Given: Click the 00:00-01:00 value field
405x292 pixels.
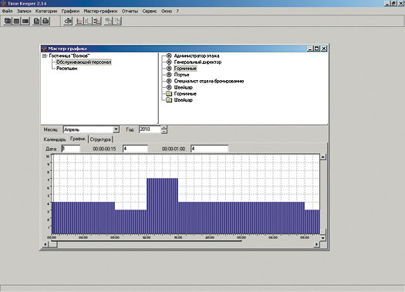Looking at the screenshot, I should click(x=210, y=149).
